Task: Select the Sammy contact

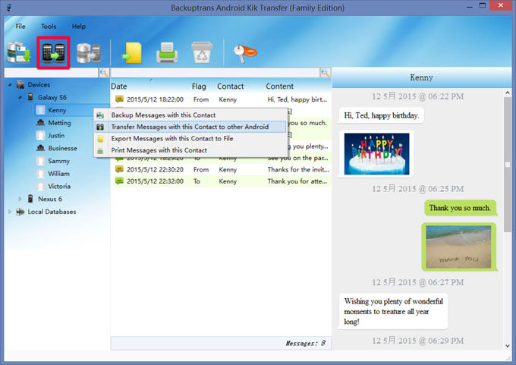Action: 58,161
